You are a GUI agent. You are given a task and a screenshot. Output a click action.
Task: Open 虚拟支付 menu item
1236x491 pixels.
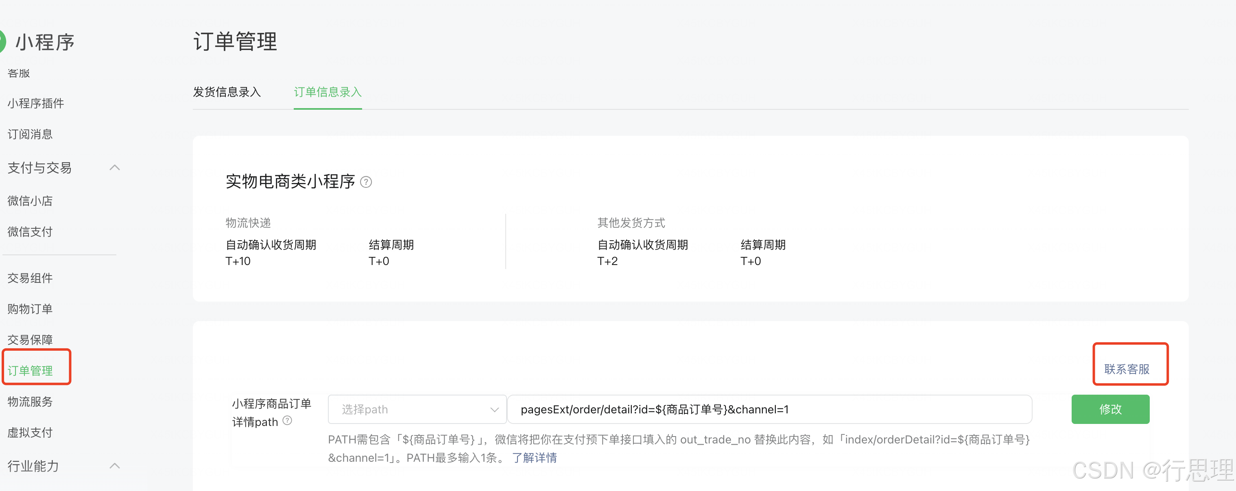[x=30, y=432]
